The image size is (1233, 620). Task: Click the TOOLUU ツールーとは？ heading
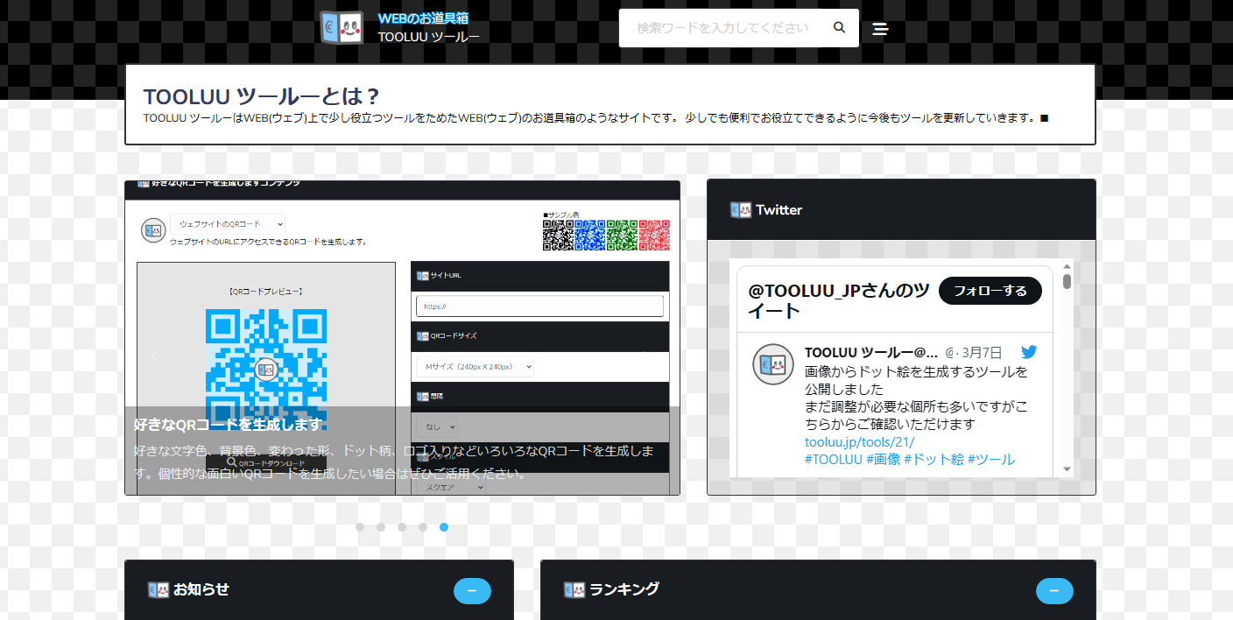pos(261,96)
